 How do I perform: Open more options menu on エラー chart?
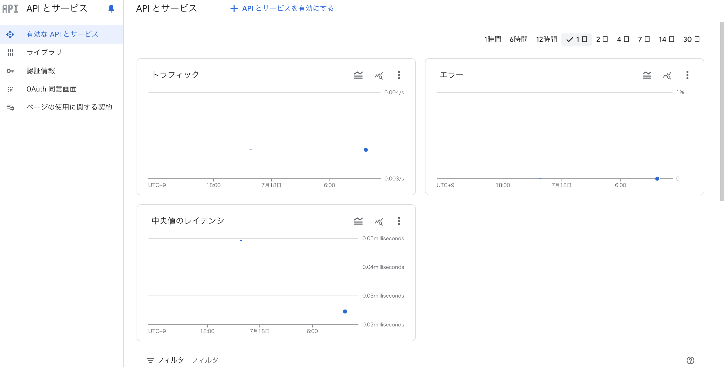point(687,75)
